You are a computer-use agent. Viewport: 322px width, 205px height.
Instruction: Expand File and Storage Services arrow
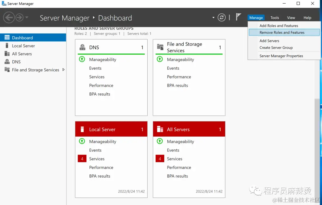[64, 70]
